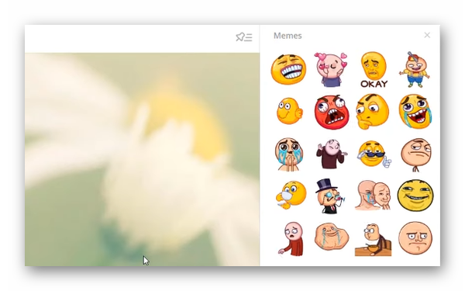Choose the unimpressed poker face sticker
The height and width of the screenshot is (291, 465).
coord(415,238)
